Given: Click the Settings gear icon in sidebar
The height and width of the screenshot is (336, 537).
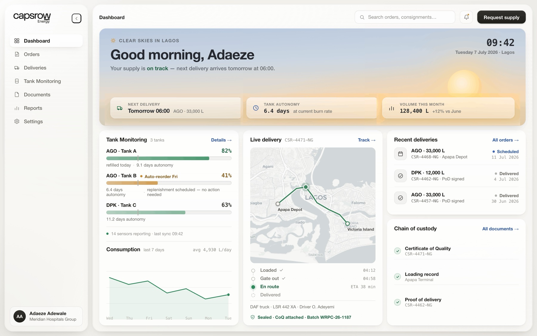Looking at the screenshot, I should tap(17, 121).
